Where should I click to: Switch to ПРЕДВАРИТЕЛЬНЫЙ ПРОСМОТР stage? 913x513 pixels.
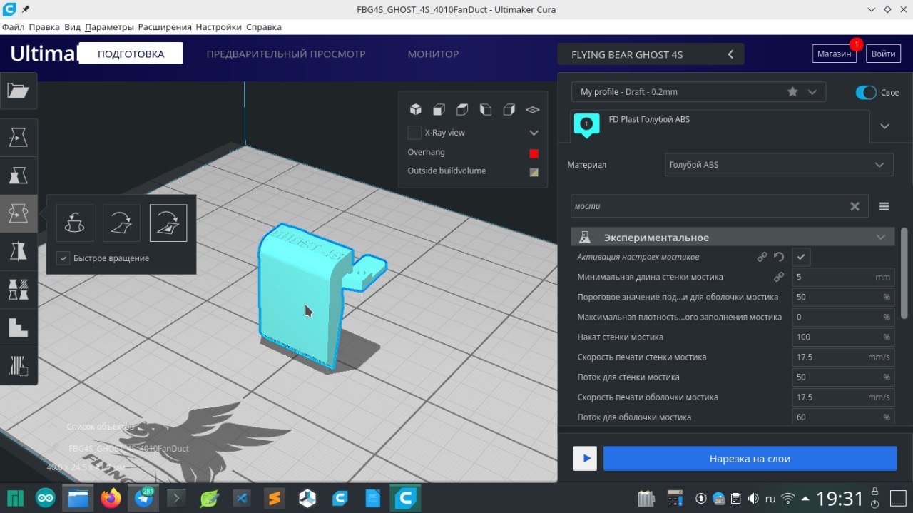click(x=286, y=54)
